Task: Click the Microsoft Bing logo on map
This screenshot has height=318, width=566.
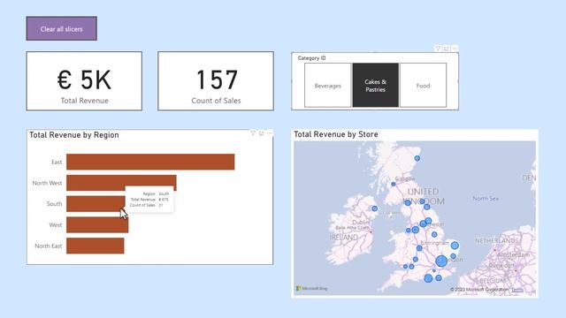Action: coord(312,289)
